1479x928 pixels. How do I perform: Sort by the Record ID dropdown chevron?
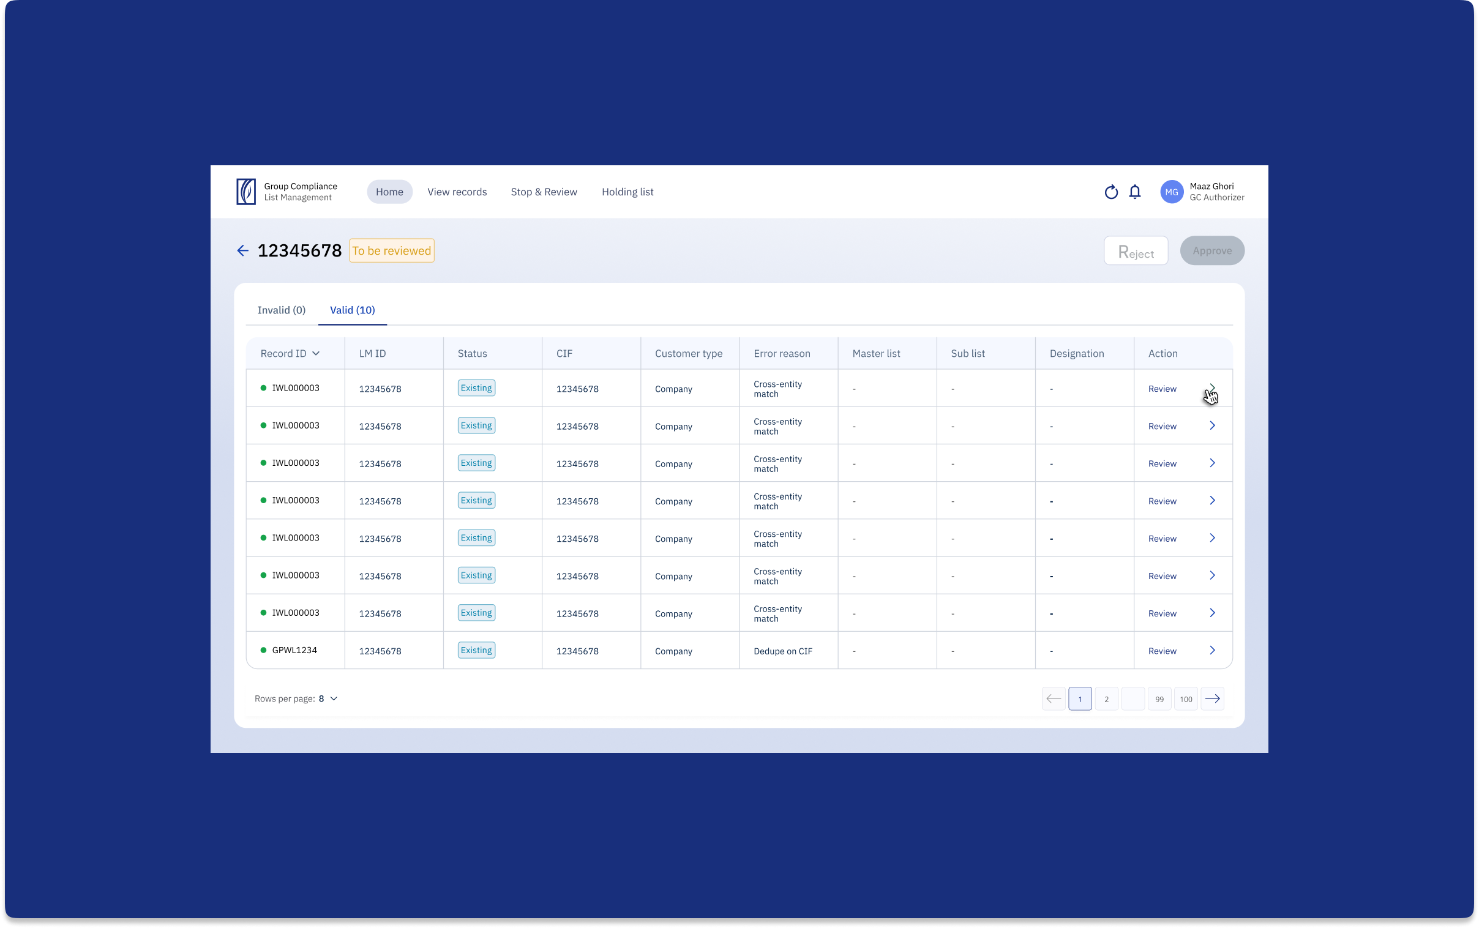coord(316,354)
